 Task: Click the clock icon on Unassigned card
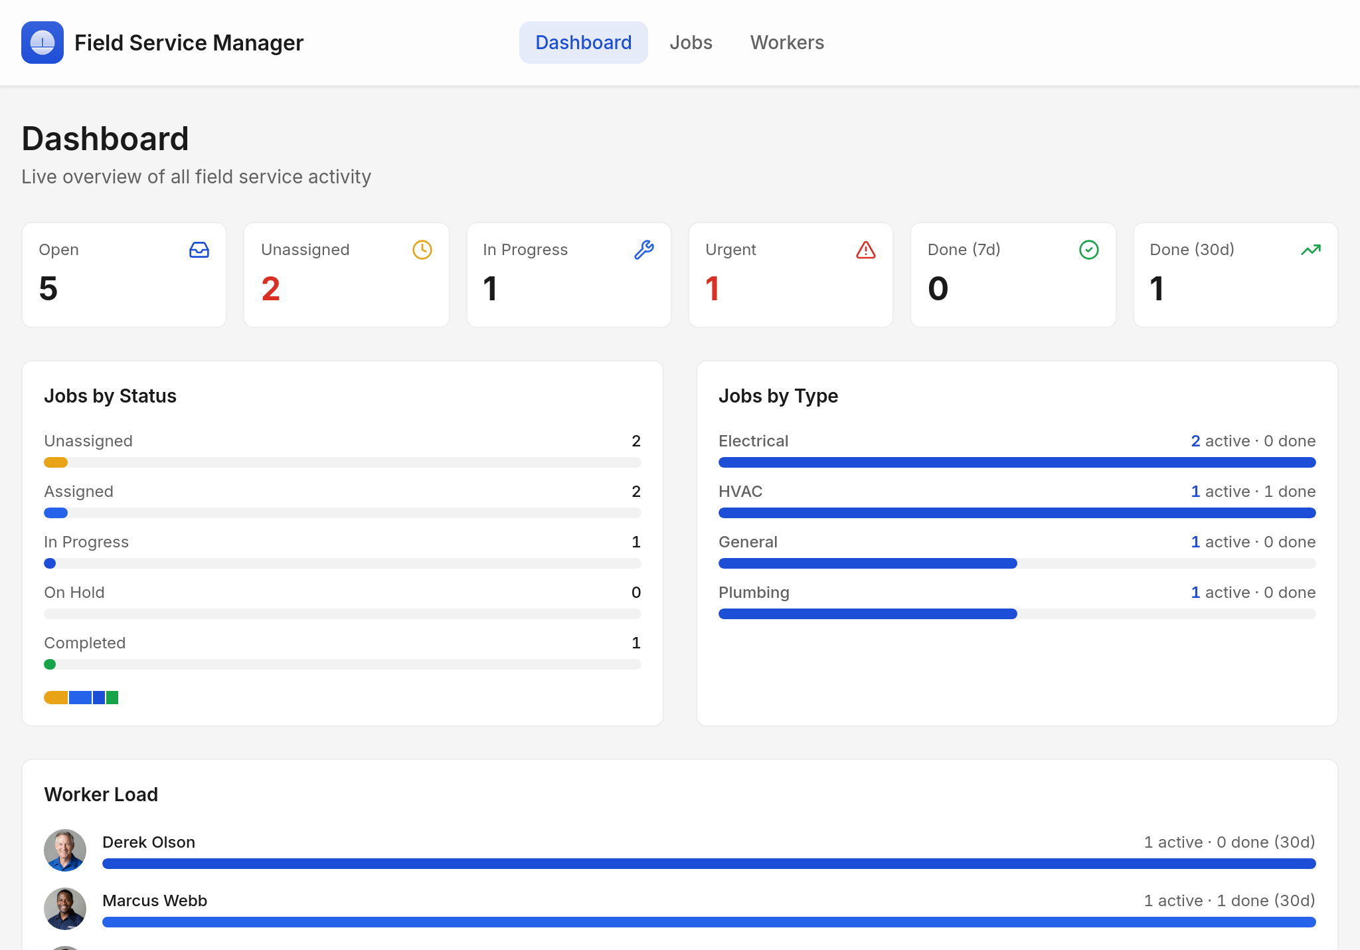click(422, 250)
